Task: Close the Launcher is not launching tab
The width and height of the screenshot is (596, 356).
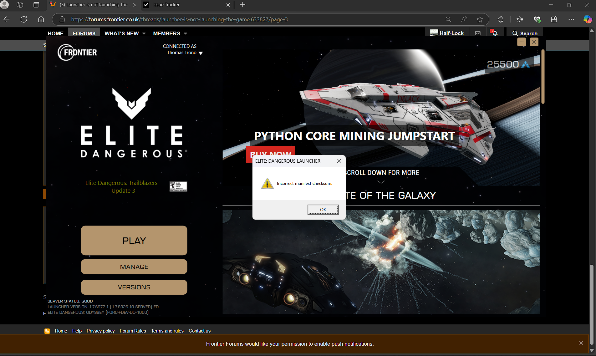Action: (x=135, y=5)
